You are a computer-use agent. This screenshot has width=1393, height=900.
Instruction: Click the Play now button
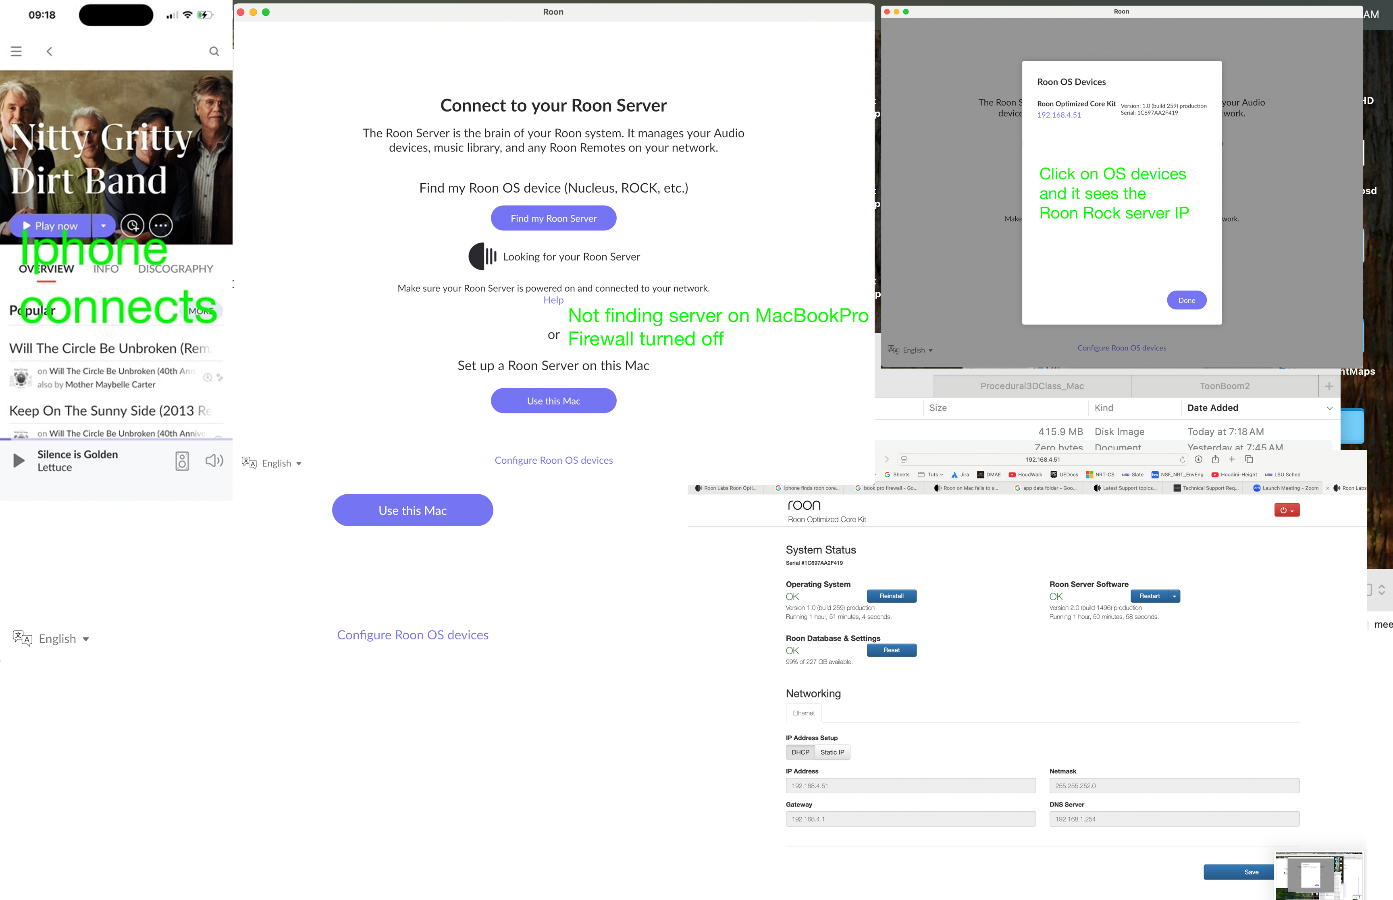click(x=50, y=226)
